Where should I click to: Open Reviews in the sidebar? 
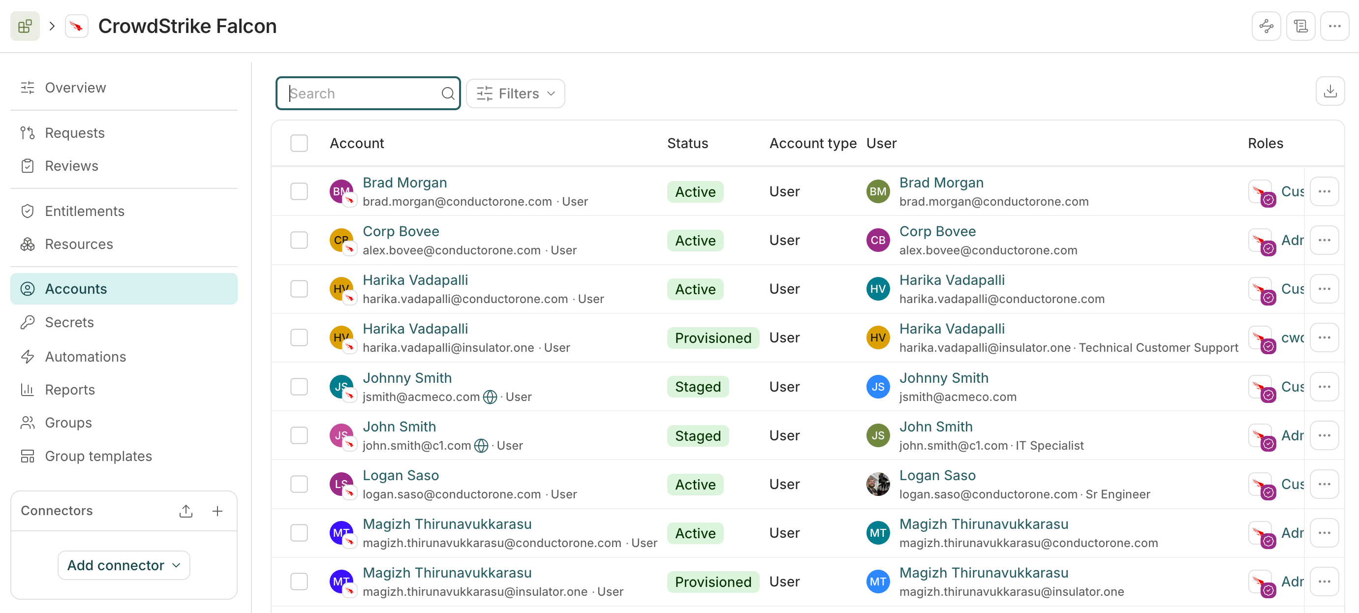pyautogui.click(x=124, y=166)
